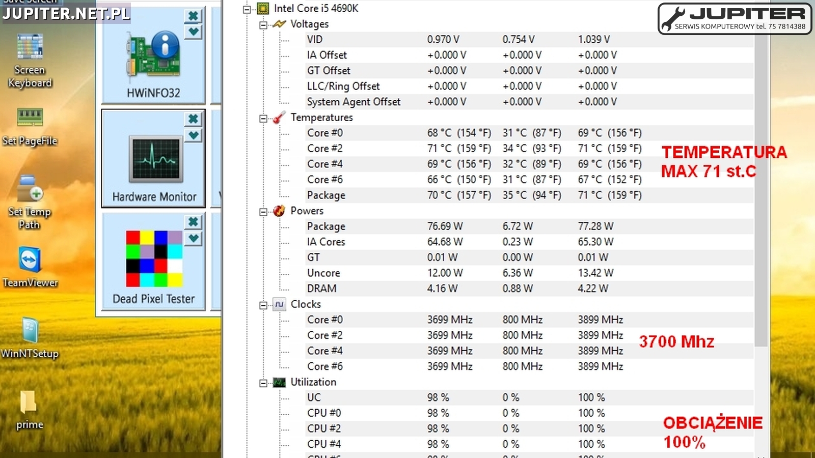Click the 77.28 W package max value
The image size is (815, 458).
click(x=595, y=226)
